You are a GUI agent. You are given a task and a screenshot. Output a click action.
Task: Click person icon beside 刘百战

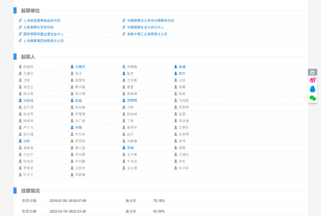click(20, 101)
